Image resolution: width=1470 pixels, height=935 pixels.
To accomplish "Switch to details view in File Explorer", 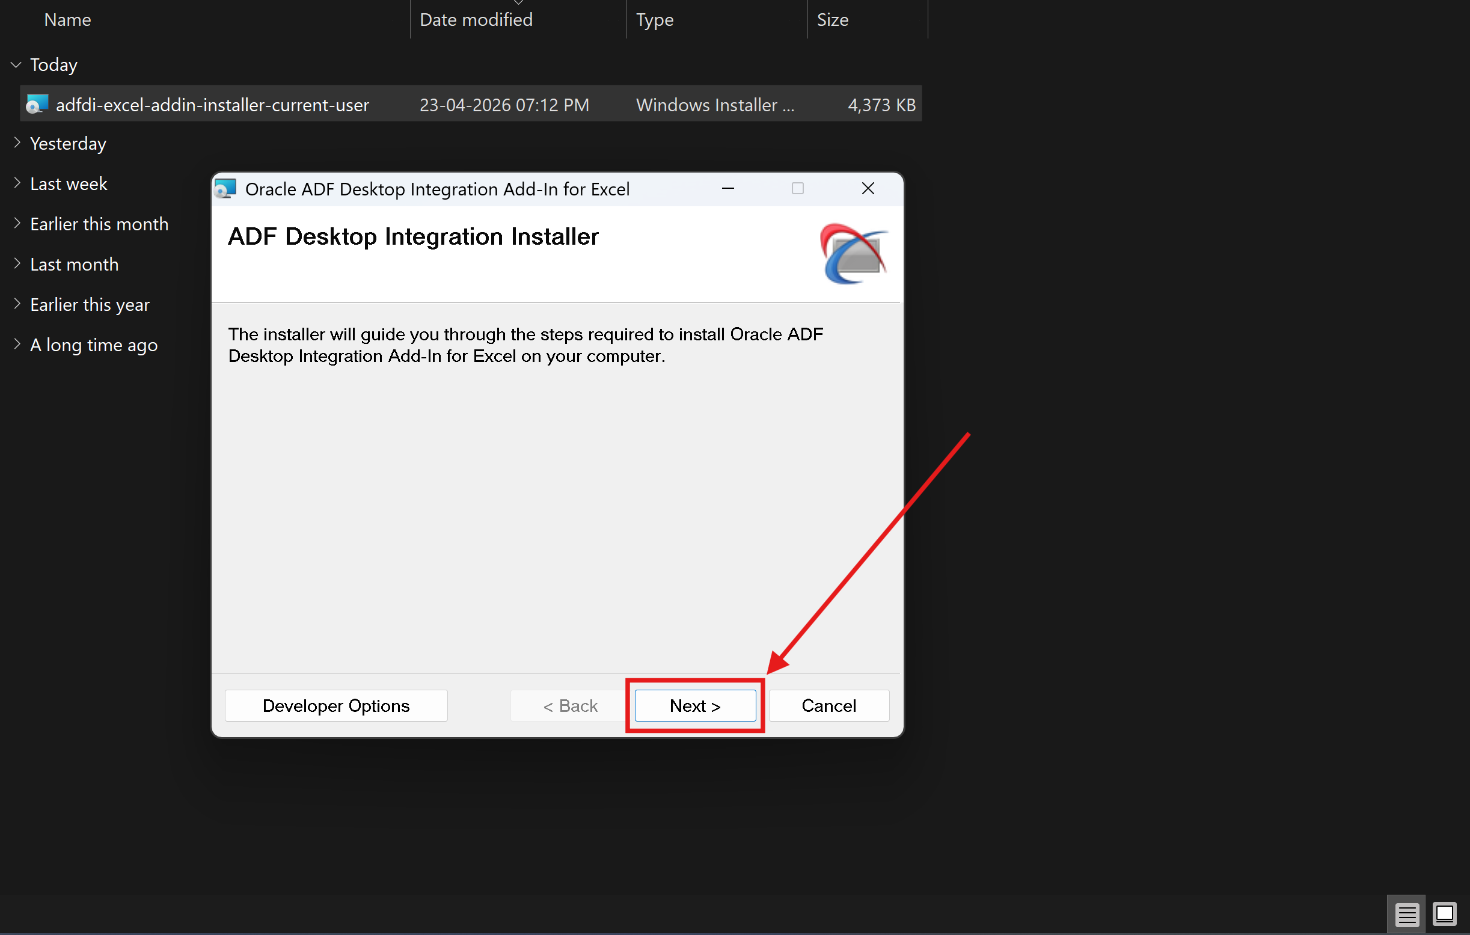I will coord(1406,915).
